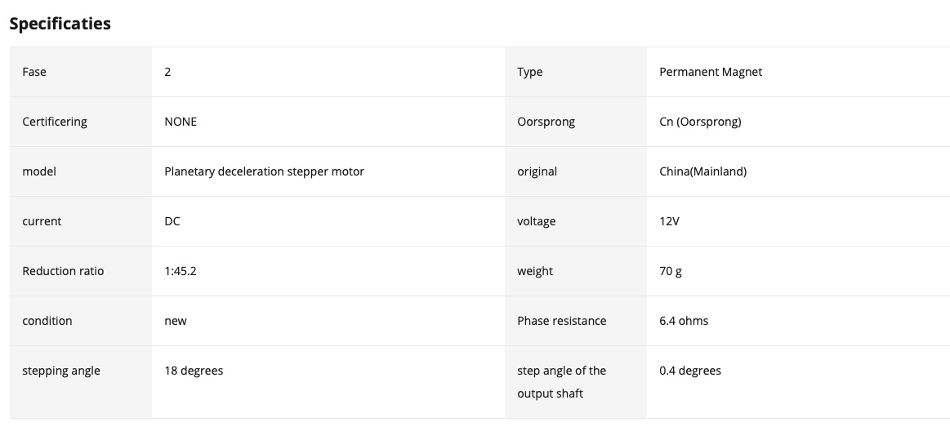Select the step angle of the output shaft label
Image resolution: width=950 pixels, height=440 pixels.
561,382
